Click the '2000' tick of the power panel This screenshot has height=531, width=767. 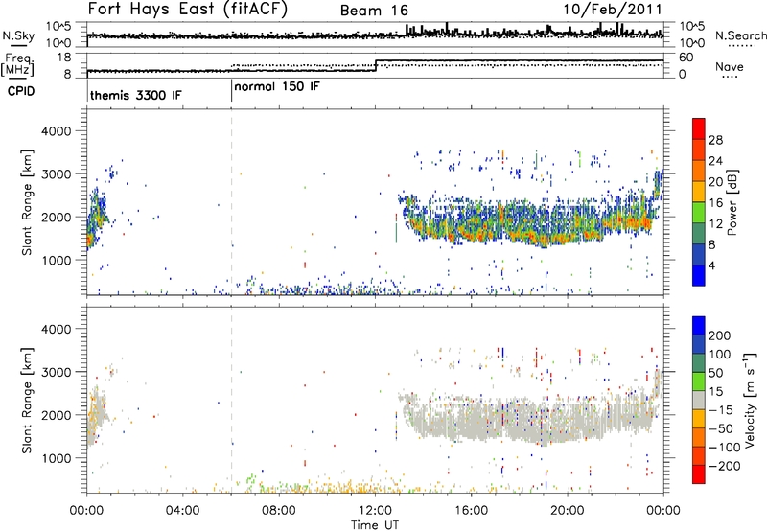point(56,217)
